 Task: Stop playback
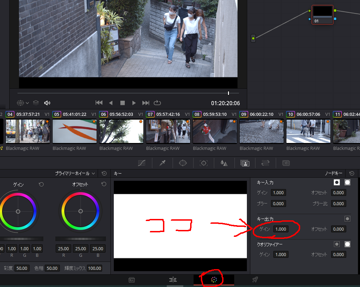pos(123,103)
